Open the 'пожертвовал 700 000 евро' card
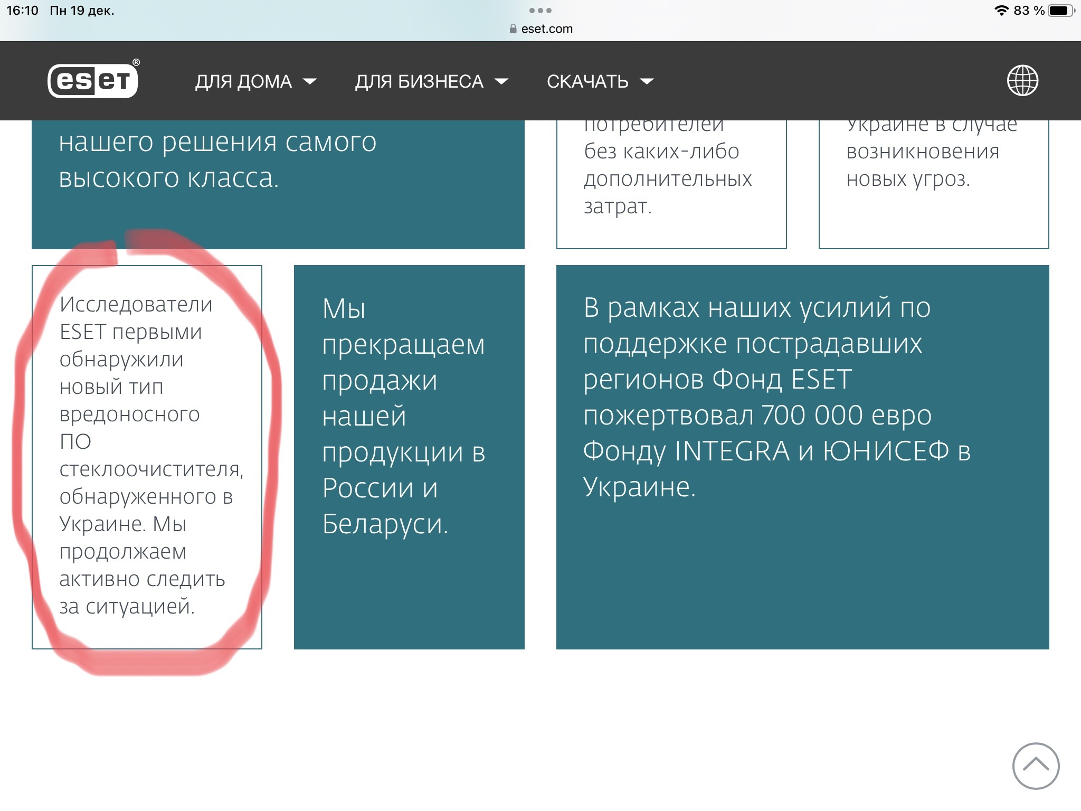1081x811 pixels. coord(802,457)
